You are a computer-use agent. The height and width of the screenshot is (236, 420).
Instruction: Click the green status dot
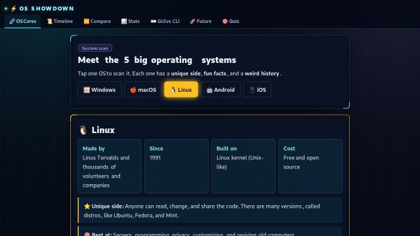click(6, 9)
